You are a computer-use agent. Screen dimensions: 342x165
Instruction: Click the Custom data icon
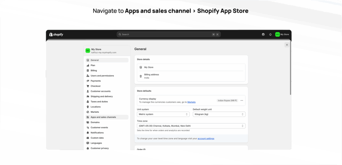point(88,138)
